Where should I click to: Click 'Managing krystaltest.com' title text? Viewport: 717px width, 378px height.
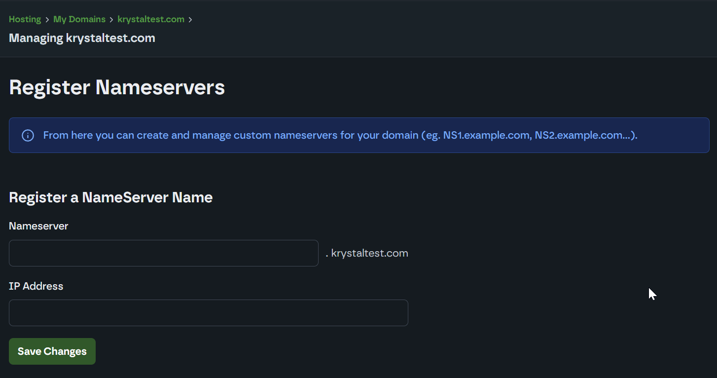[82, 38]
